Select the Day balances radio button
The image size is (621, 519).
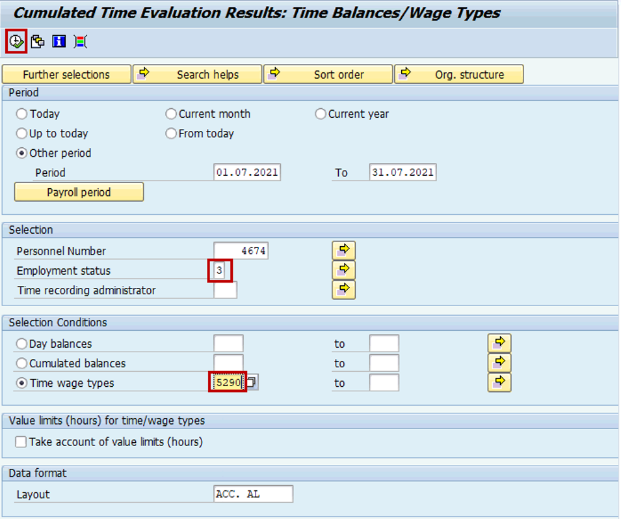[x=21, y=343]
